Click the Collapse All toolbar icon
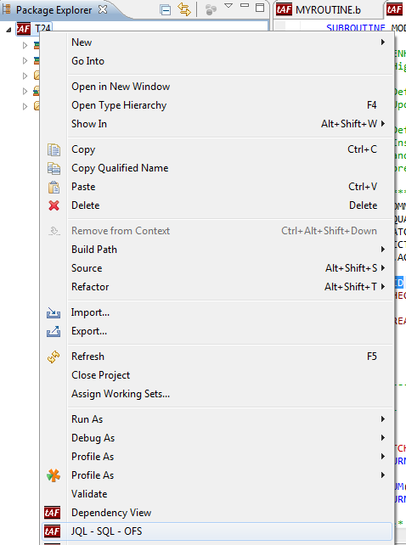This screenshot has height=545, width=406. click(x=166, y=9)
